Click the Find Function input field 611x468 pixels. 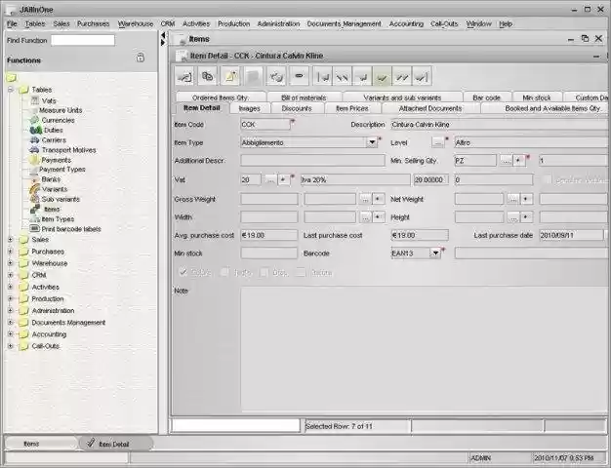[x=83, y=40]
